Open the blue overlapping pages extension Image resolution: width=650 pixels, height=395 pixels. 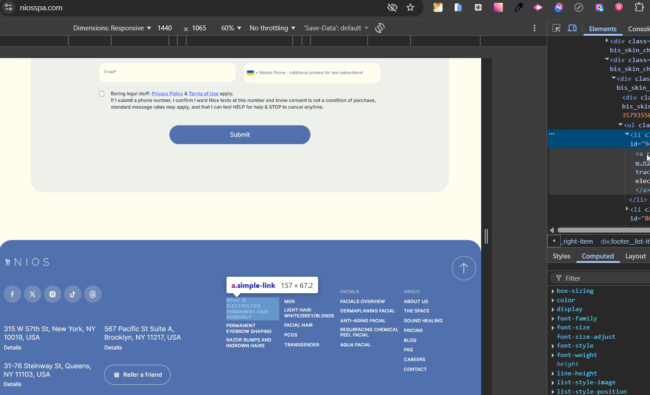pyautogui.click(x=458, y=8)
